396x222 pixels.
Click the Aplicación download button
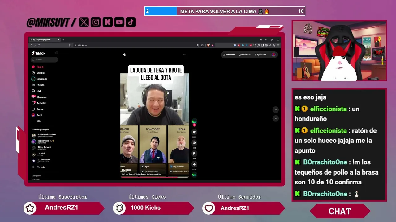(x=261, y=55)
